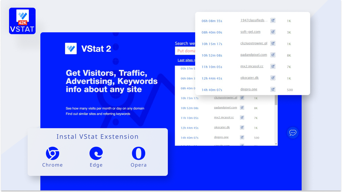Click the scrollbar down arrow of site list
Image resolution: width=342 pixels, height=192 pixels.
coord(276,144)
